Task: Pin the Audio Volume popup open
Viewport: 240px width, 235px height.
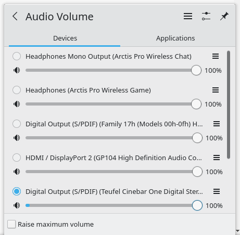Action: point(224,16)
